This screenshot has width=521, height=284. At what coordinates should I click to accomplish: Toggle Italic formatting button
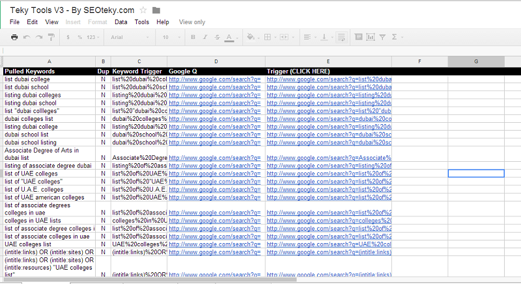[205, 37]
